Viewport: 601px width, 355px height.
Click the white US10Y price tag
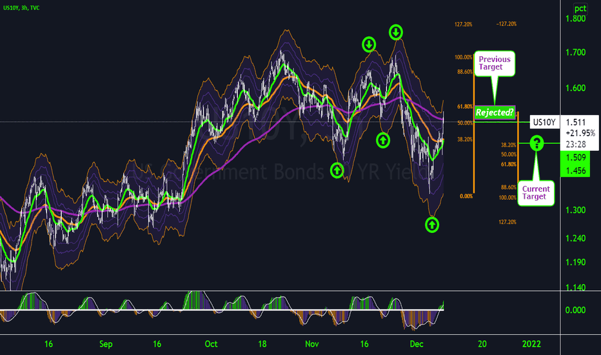click(544, 122)
